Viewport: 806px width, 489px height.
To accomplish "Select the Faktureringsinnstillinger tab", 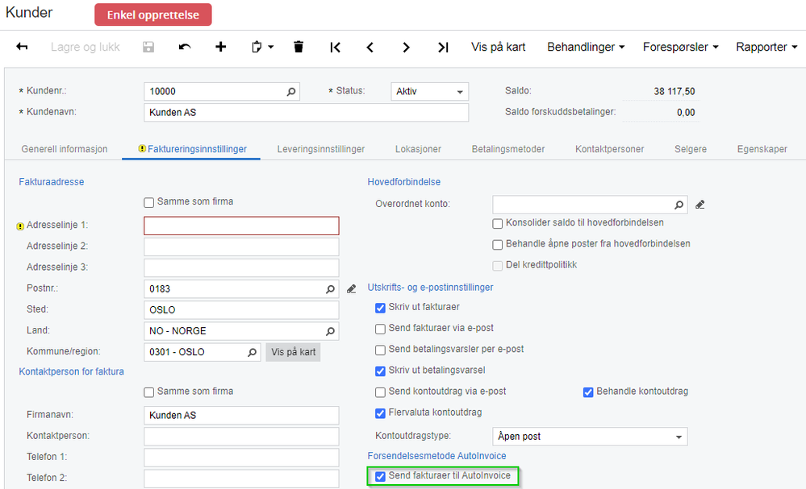I will [x=192, y=149].
